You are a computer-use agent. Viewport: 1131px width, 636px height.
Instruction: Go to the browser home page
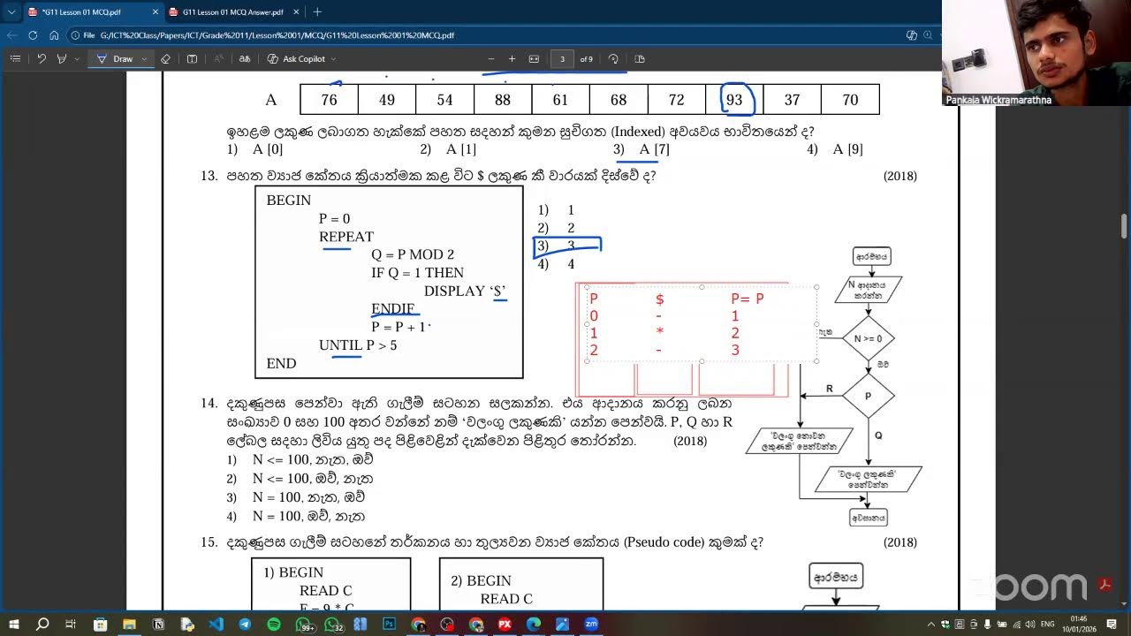(x=54, y=35)
